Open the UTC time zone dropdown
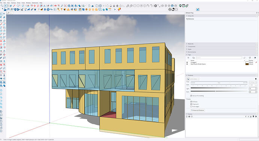Image resolution: width=259 pixels, height=141 pixels. (x=195, y=79)
